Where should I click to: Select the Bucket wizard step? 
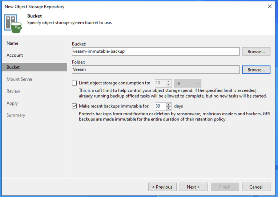(13, 67)
